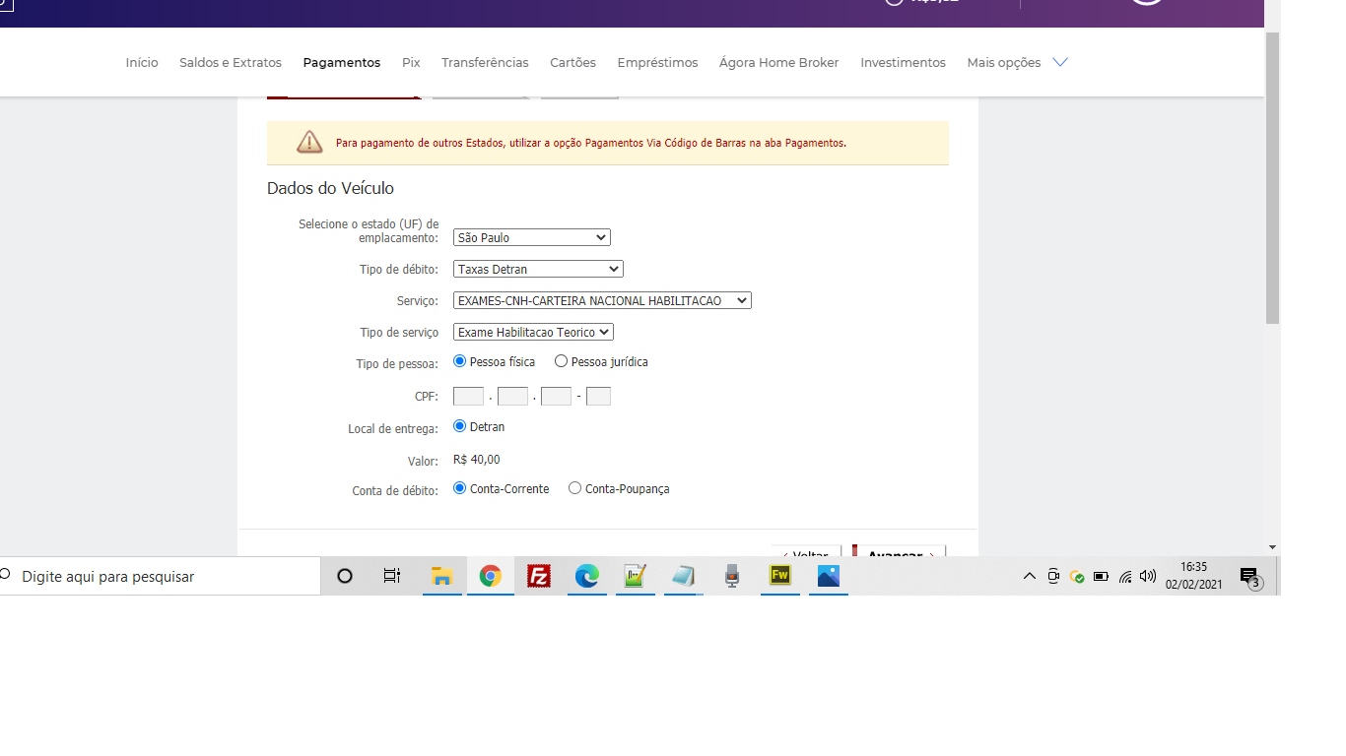Open Saldos e Extratos menu

231,62
